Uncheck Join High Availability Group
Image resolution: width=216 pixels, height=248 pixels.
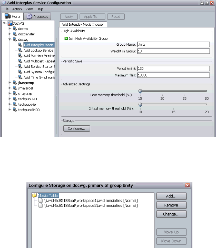[66, 38]
